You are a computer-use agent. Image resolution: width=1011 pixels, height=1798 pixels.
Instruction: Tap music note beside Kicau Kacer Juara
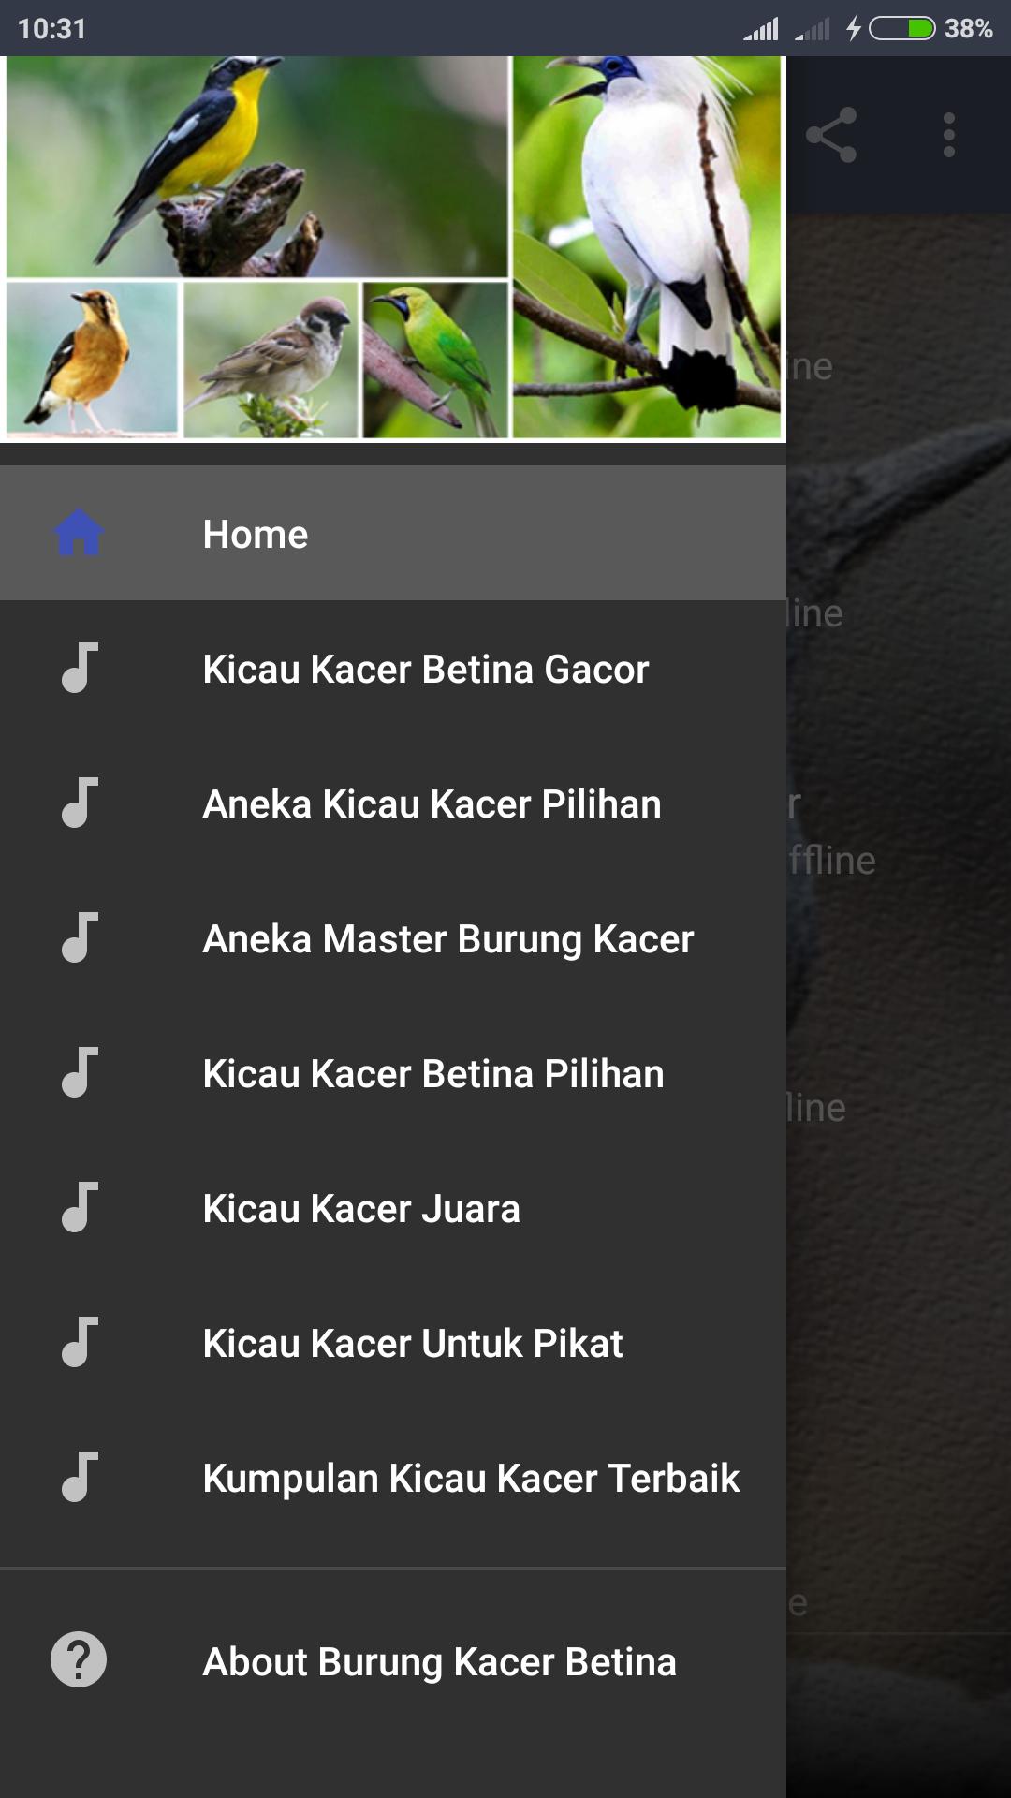tap(79, 1207)
